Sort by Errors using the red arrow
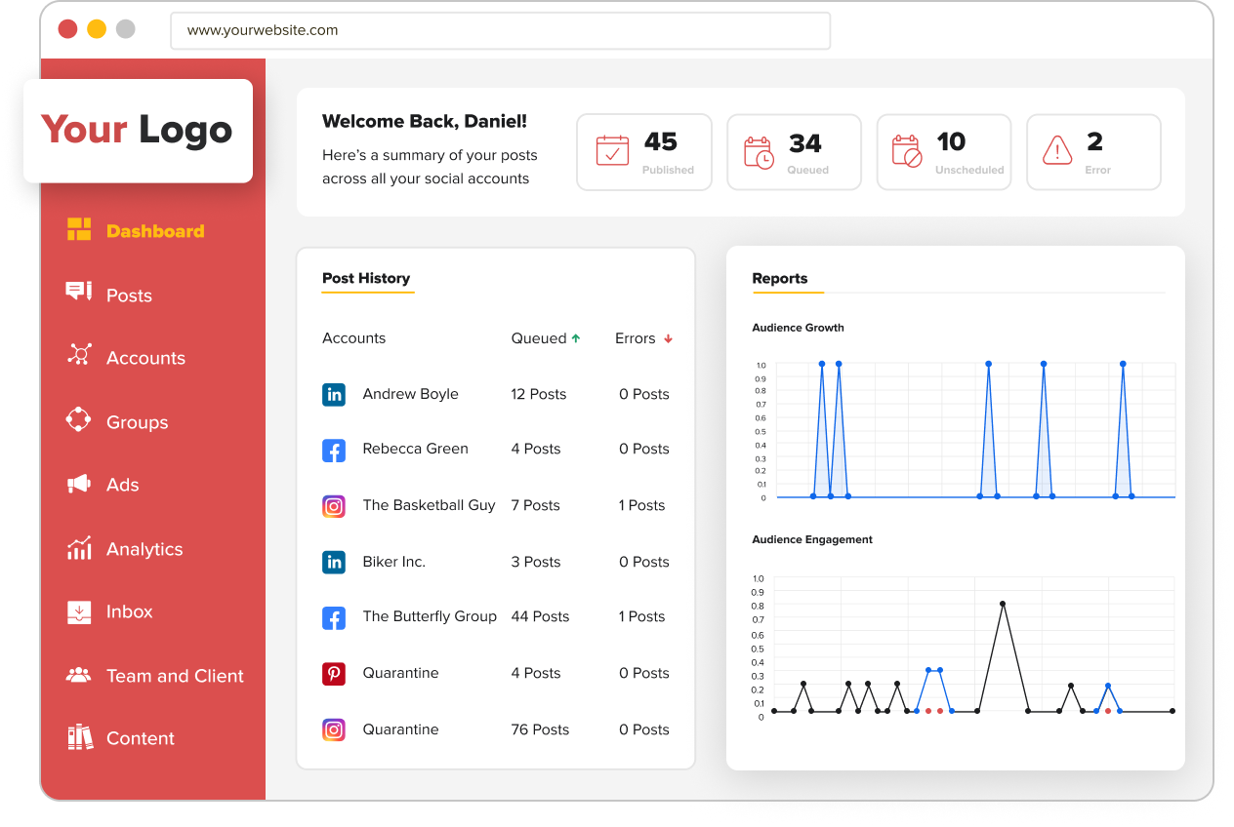1234x827 pixels. (669, 338)
